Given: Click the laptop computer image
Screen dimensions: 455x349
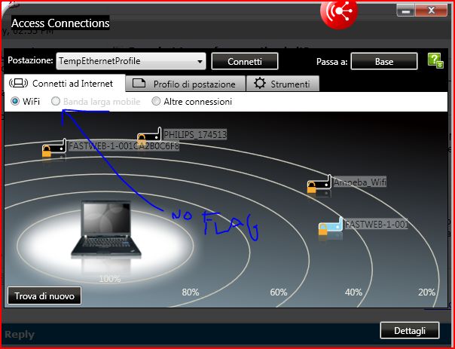Looking at the screenshot, I should (106, 228).
